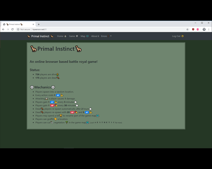The image size is (212, 169).
Task: Click the crossed swords emoji after Attacking
Action: [46, 99]
